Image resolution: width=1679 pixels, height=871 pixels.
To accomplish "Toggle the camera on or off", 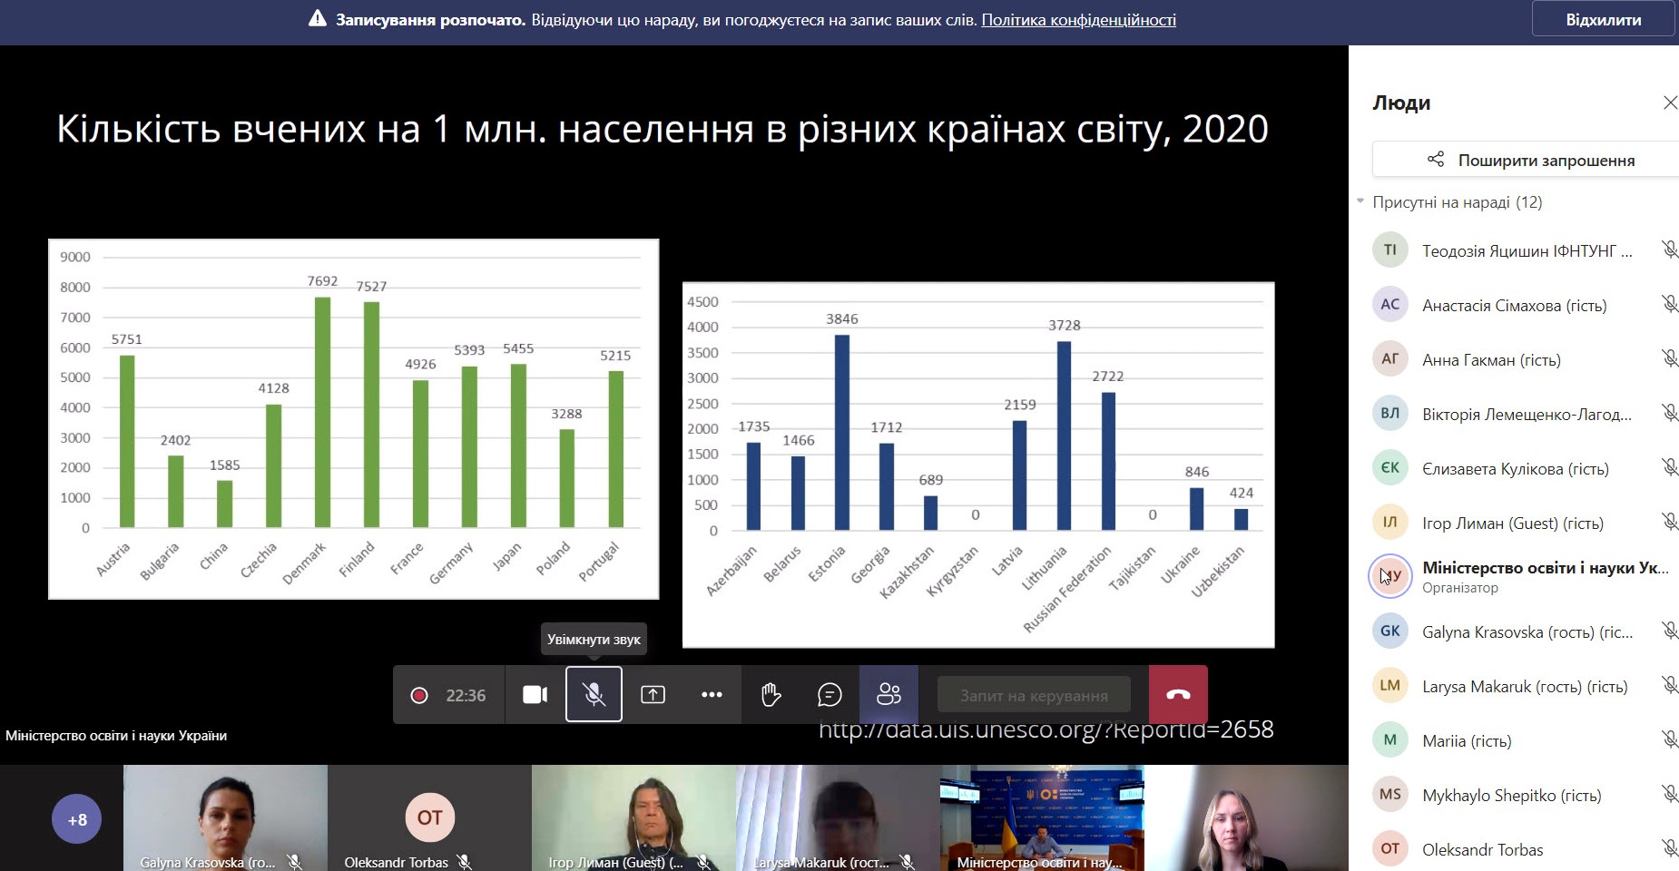I will pyautogui.click(x=535, y=695).
